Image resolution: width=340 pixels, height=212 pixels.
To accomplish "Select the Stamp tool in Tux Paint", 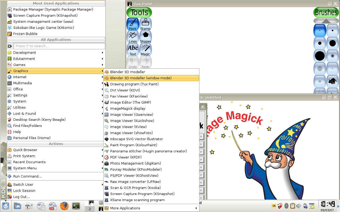I will [145, 24].
